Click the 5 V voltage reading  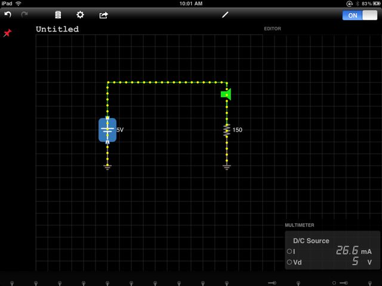point(362,262)
